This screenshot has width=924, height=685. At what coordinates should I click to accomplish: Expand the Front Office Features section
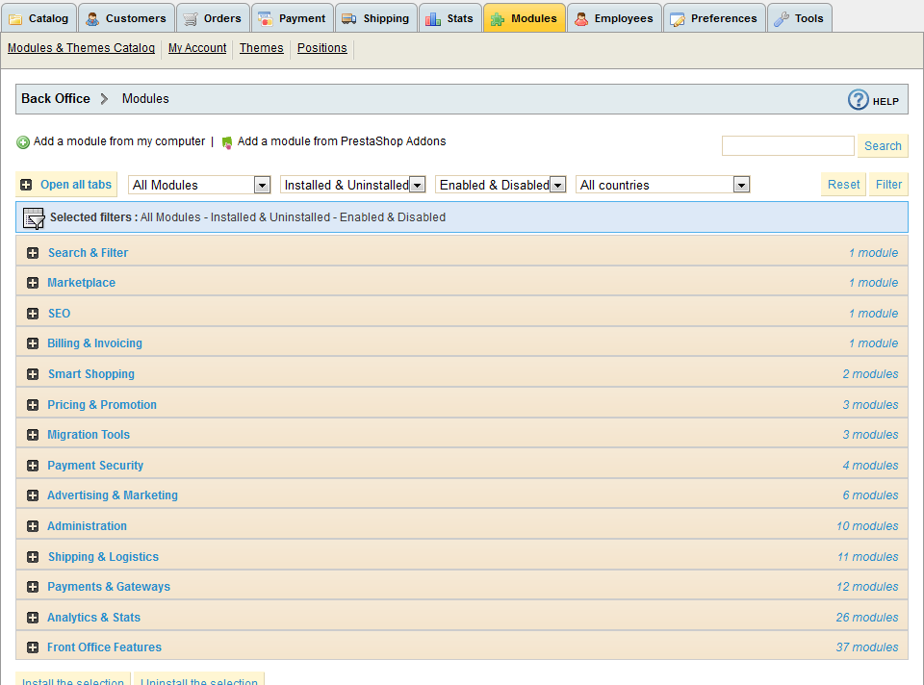coord(104,647)
